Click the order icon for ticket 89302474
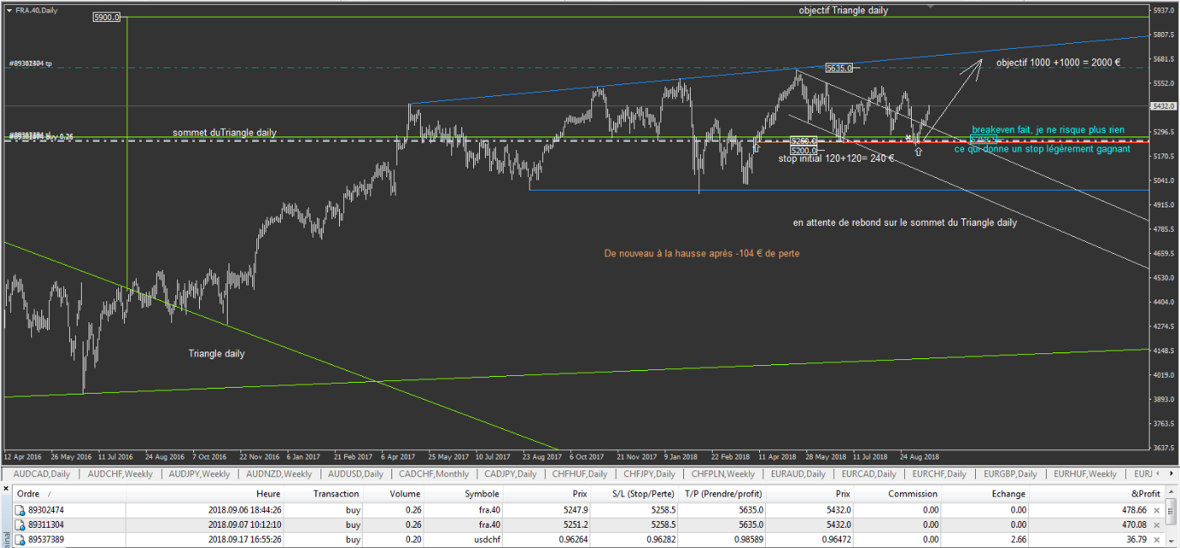Image resolution: width=1180 pixels, height=548 pixels. click(x=20, y=510)
